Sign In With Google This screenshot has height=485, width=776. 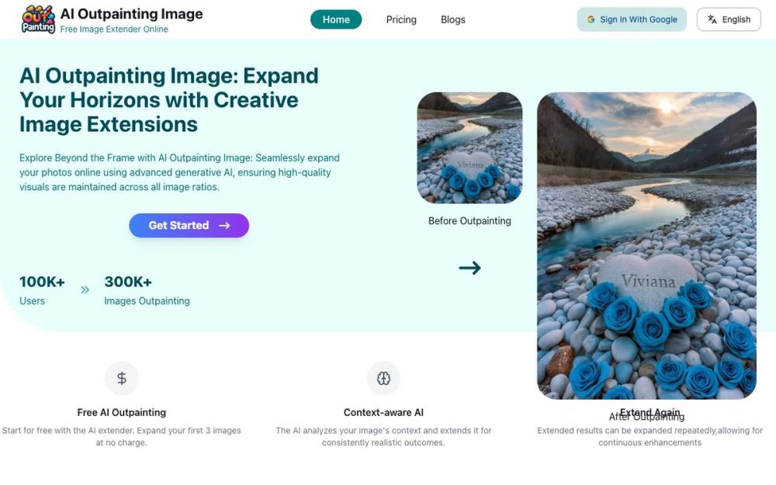click(632, 19)
